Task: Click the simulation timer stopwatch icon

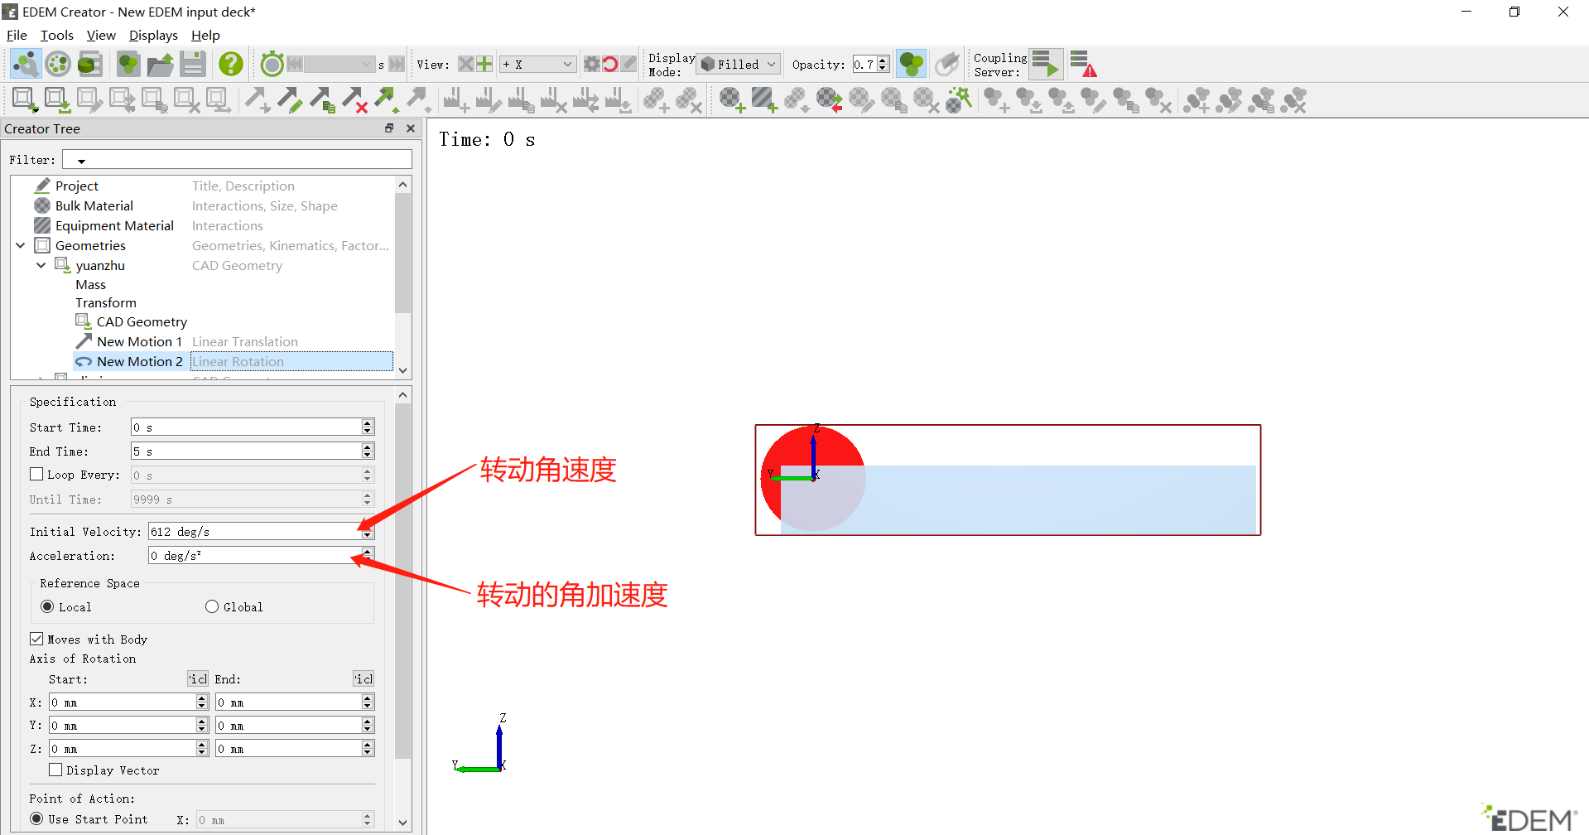Action: 271,63
